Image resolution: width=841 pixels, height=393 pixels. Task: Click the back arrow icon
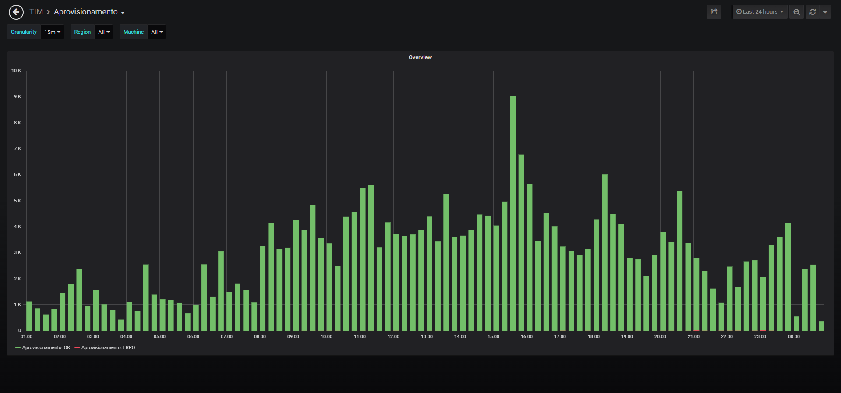click(16, 12)
